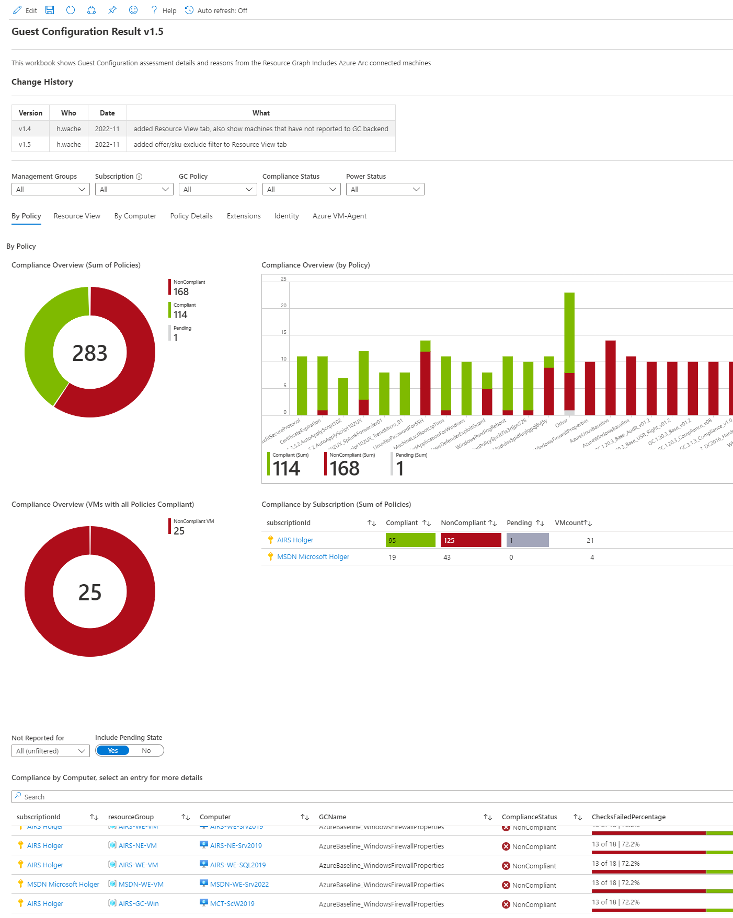Open AIRS Holger link in subscription table
Screen dimensions: 733x918
point(295,540)
